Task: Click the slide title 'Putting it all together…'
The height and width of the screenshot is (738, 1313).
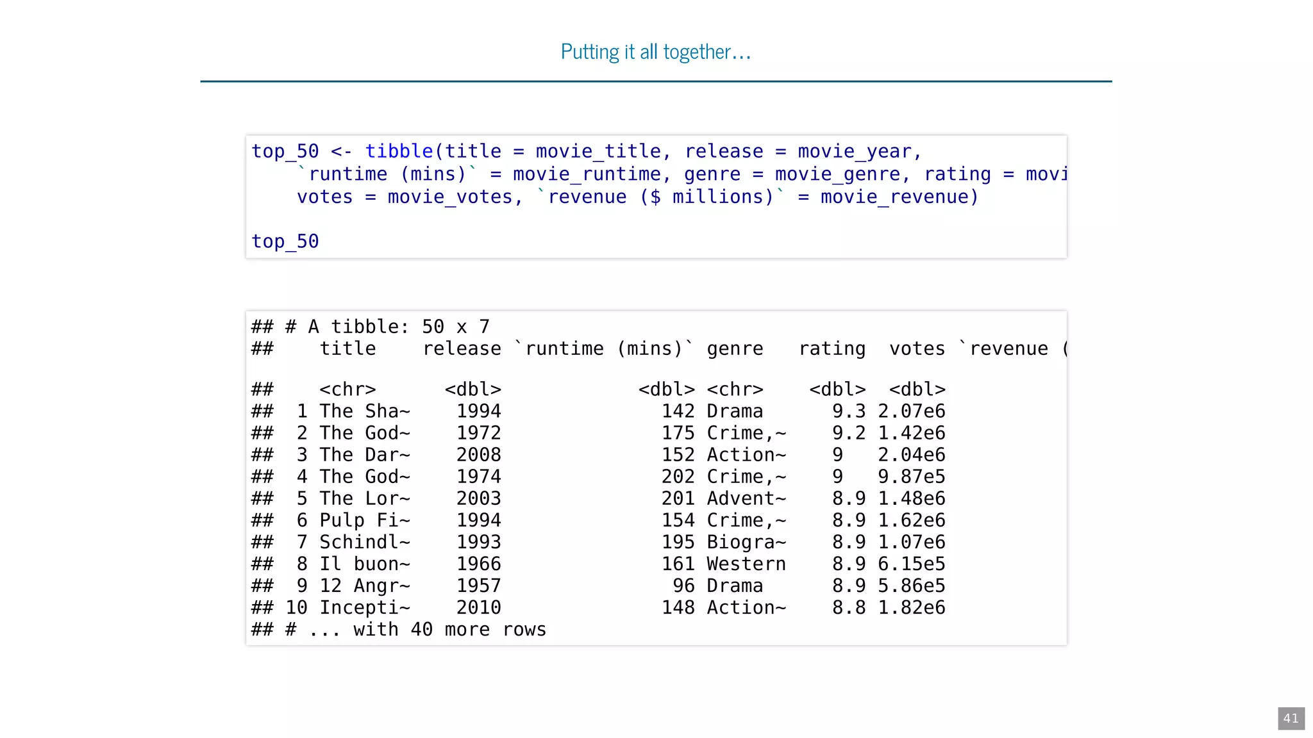Action: [x=656, y=52]
